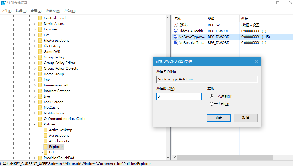Viewport: 293px width, 166px height.
Task: Click the 数值数据 value input field
Action: (179, 97)
